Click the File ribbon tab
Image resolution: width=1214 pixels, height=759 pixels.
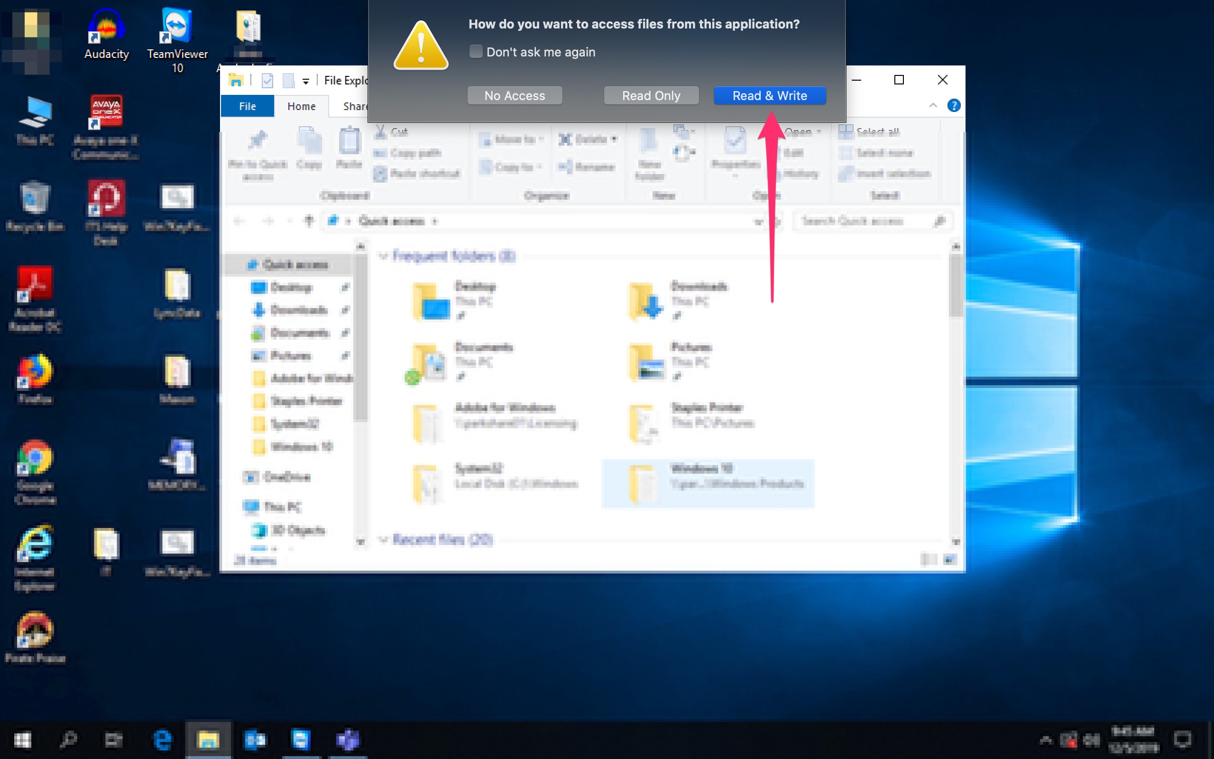click(248, 106)
